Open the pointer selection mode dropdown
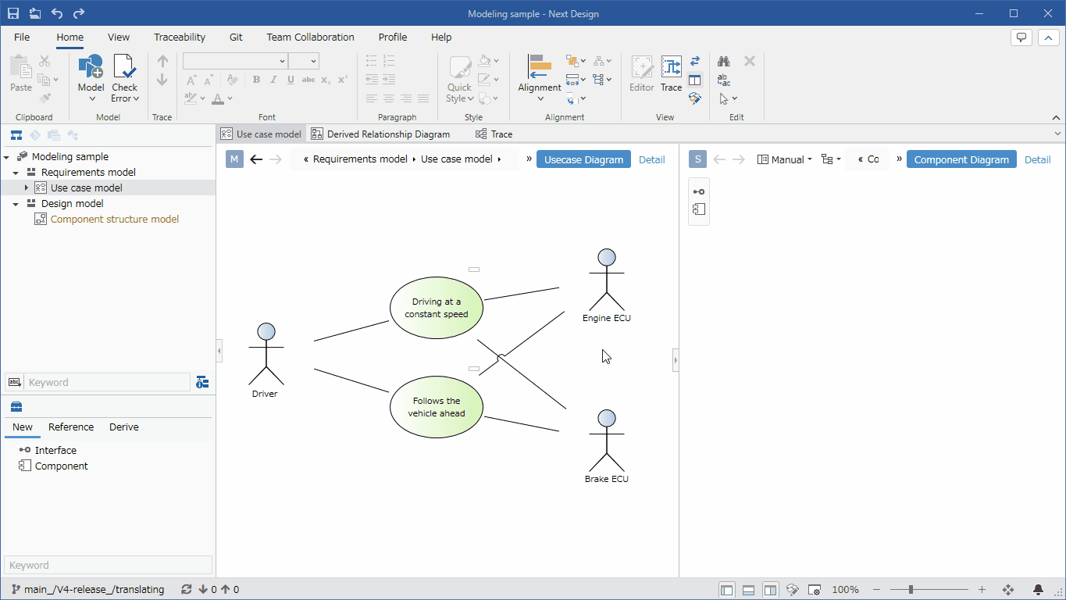Image resolution: width=1066 pixels, height=600 pixels. click(x=728, y=98)
